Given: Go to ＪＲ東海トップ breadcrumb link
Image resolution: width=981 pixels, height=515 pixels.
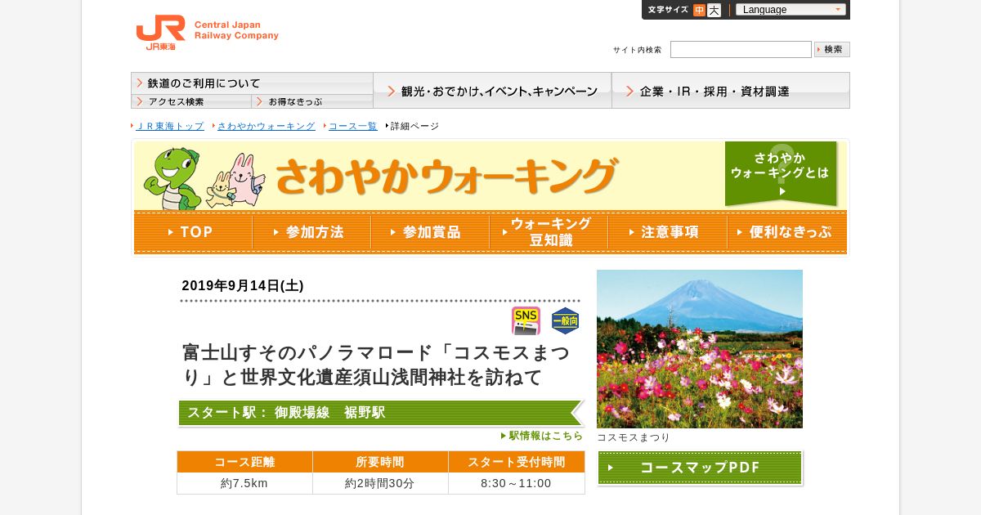Looking at the screenshot, I should tap(170, 126).
